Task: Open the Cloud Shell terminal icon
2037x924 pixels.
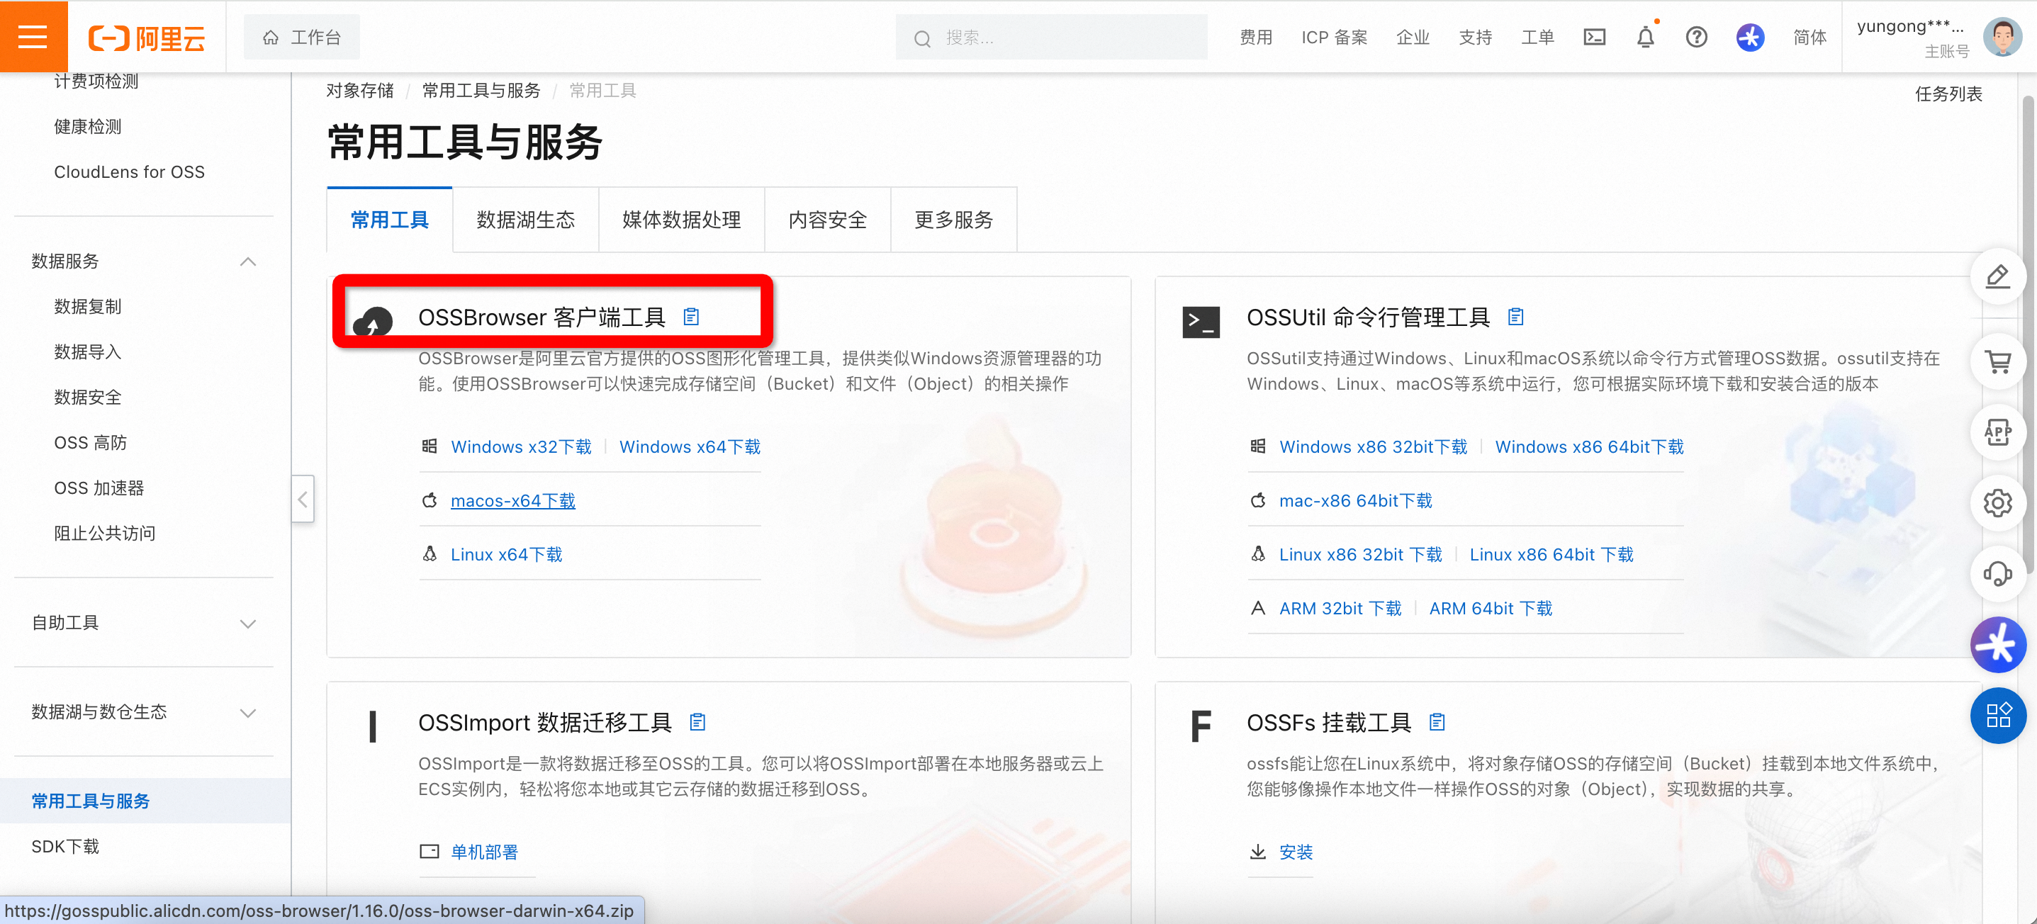Action: click(x=1594, y=37)
